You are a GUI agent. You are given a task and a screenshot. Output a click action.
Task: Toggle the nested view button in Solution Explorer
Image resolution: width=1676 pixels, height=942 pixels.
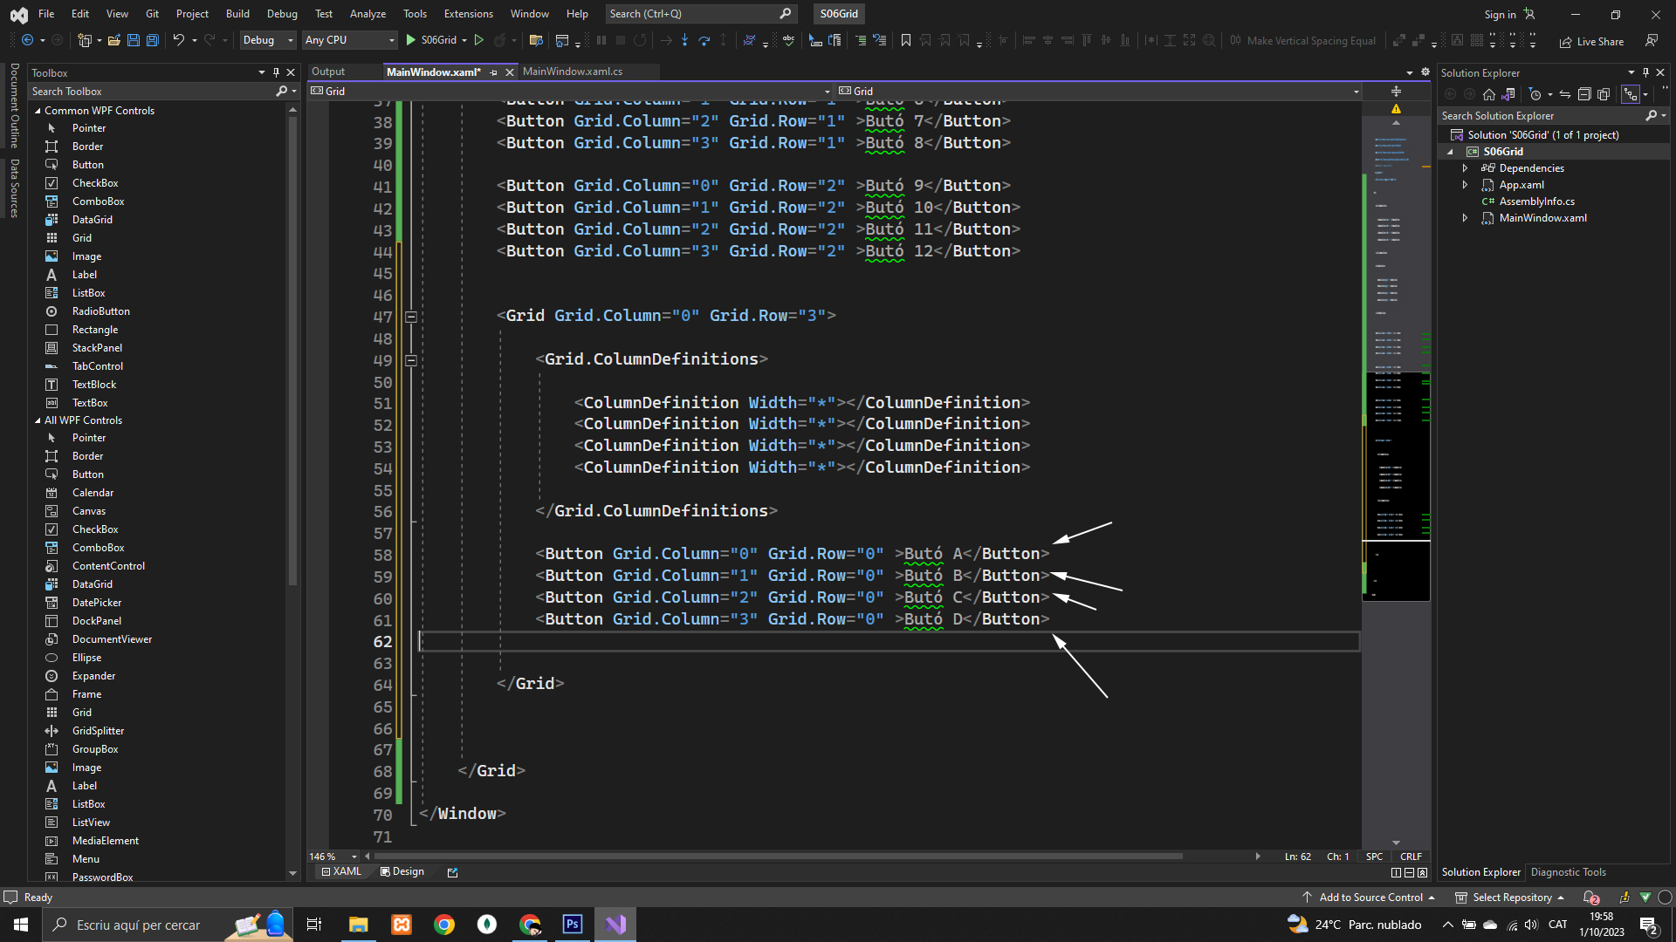coord(1630,94)
